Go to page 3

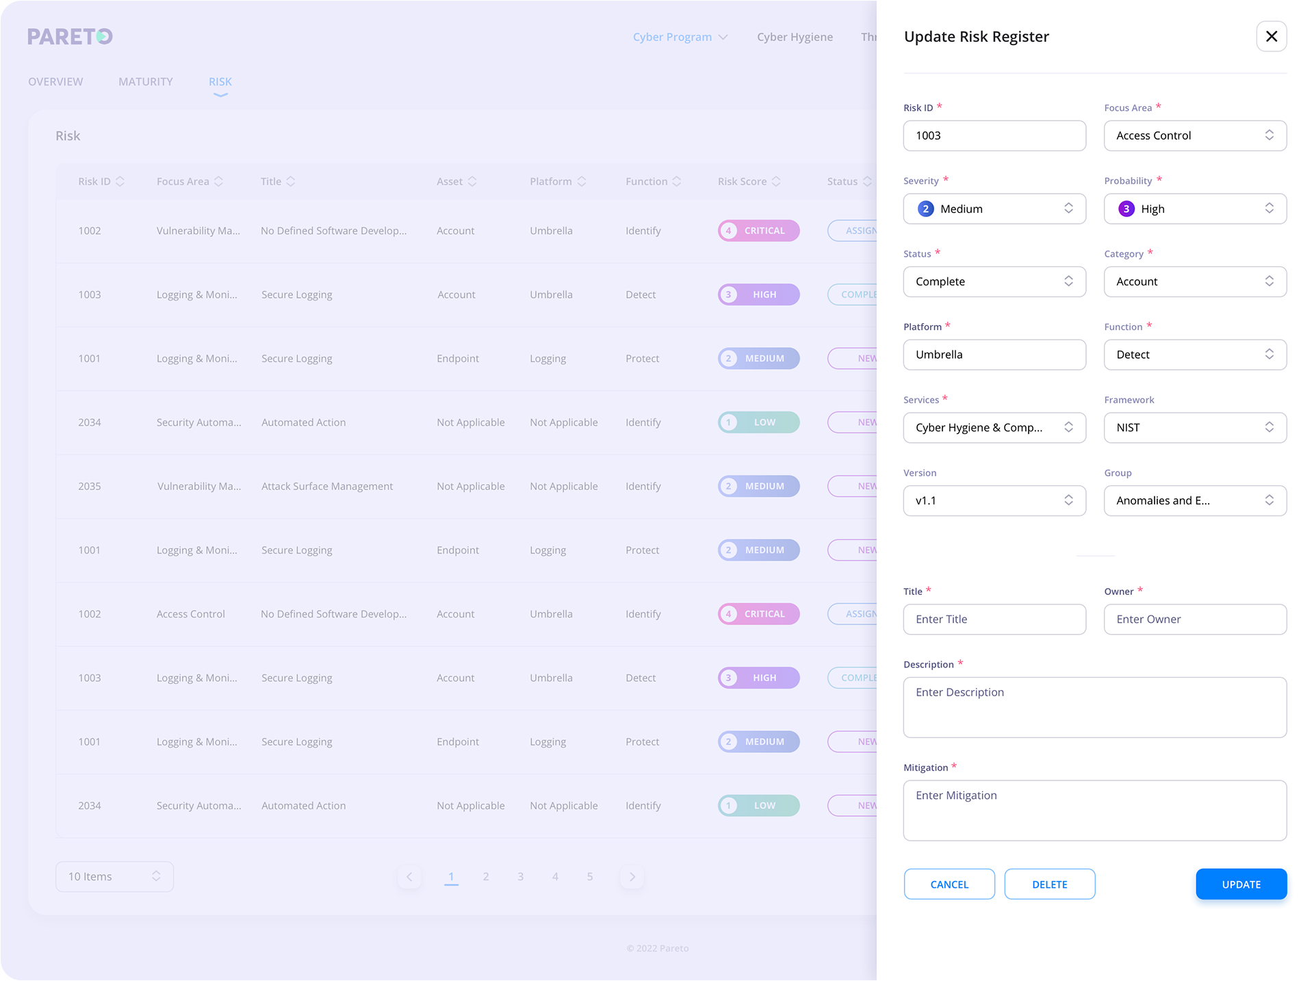point(520,876)
